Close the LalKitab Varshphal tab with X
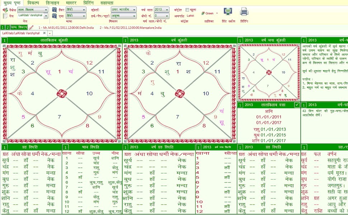The width and height of the screenshot is (348, 215). coord(44,33)
